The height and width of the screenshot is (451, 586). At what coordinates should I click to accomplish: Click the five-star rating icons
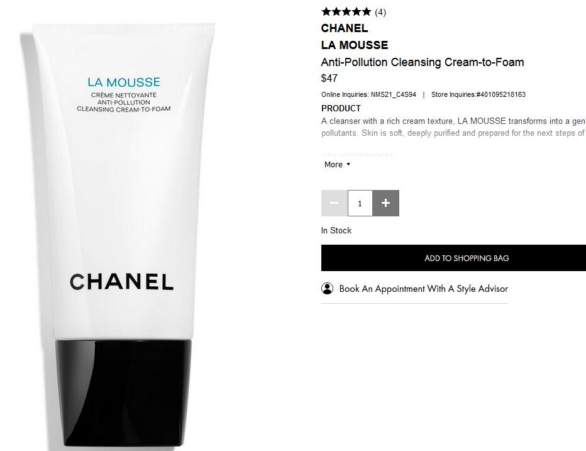tap(346, 12)
